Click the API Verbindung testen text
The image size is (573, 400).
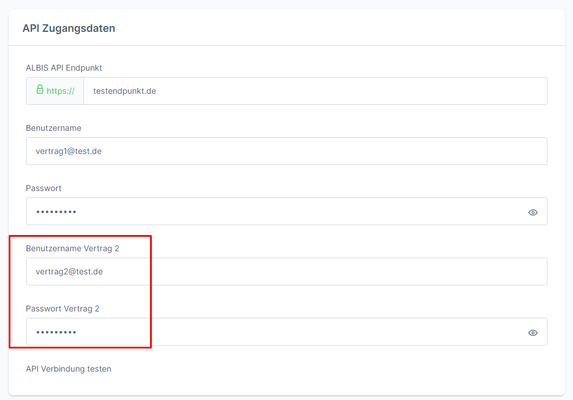coord(68,369)
